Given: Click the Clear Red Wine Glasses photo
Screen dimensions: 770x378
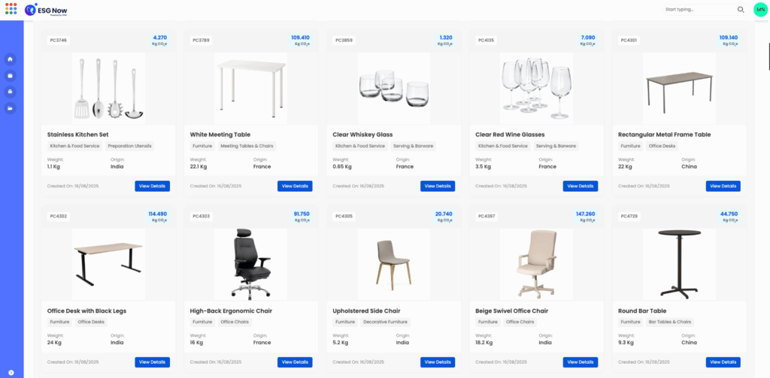Looking at the screenshot, I should point(536,88).
